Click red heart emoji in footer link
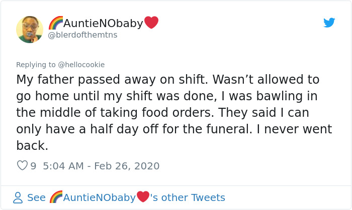Viewport: 352px width, 210px height. click(143, 197)
